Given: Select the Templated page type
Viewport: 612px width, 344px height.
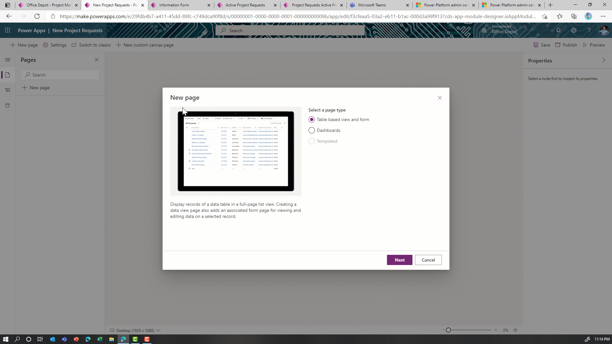Looking at the screenshot, I should (312, 141).
